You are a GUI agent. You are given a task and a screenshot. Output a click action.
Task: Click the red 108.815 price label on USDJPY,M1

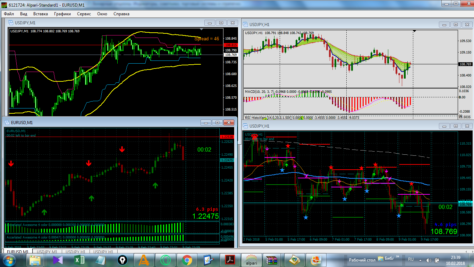231,45
